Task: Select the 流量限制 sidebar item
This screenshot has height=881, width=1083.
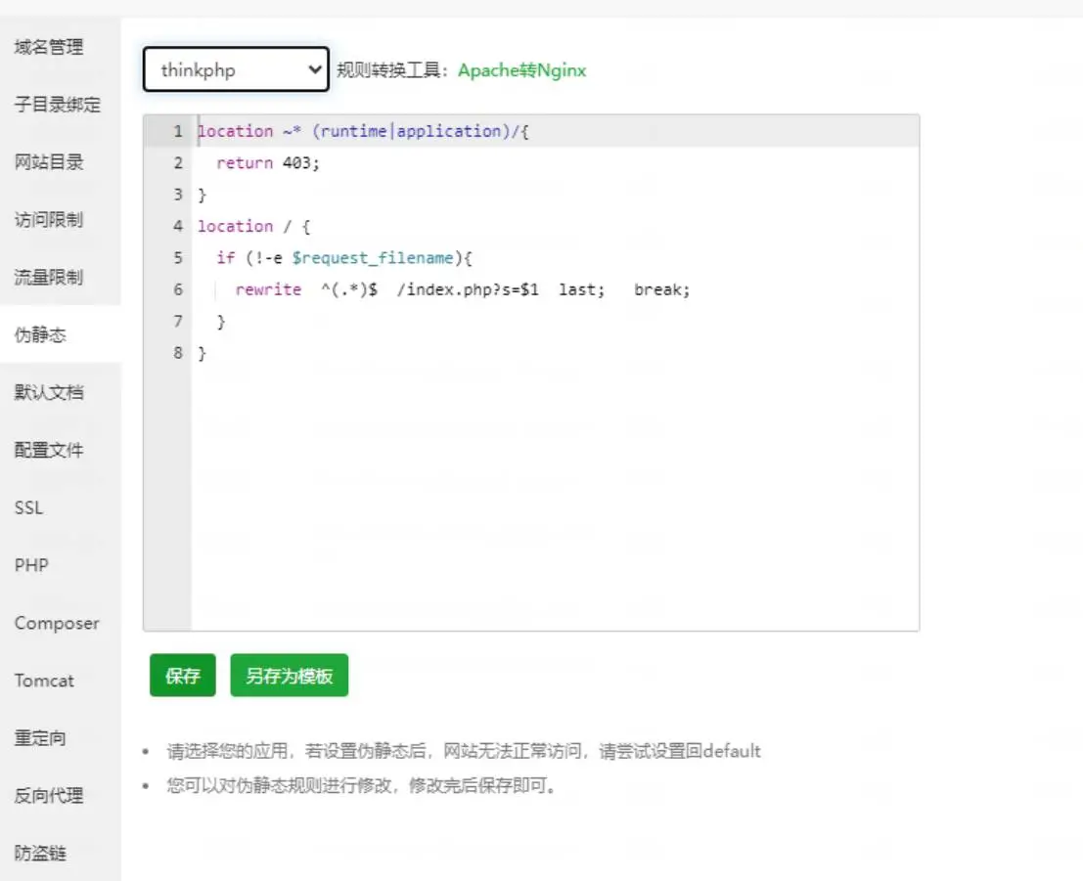Action: [49, 277]
